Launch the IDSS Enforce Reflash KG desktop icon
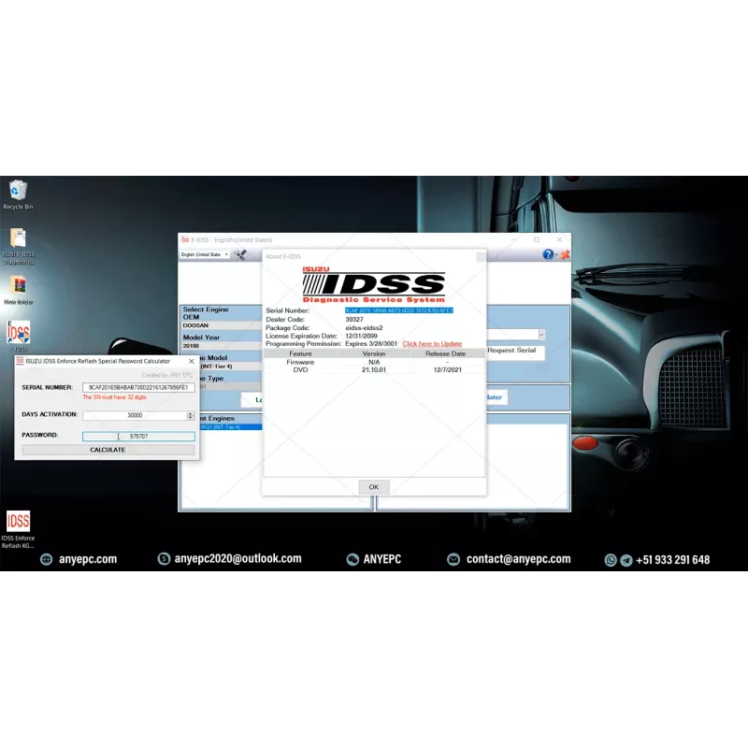 (17, 521)
